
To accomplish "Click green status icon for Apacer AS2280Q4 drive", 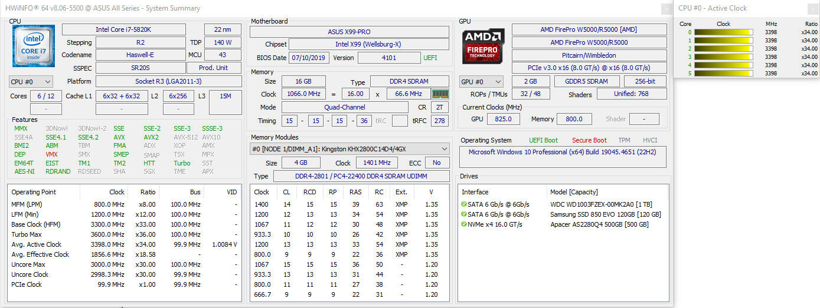I will coord(464,224).
